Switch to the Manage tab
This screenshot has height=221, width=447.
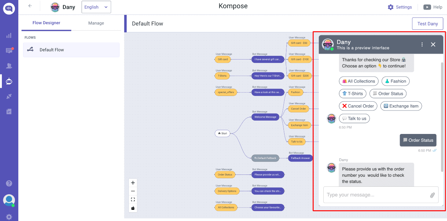pyautogui.click(x=96, y=23)
